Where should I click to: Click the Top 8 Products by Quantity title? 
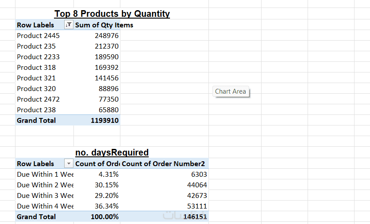coord(112,14)
